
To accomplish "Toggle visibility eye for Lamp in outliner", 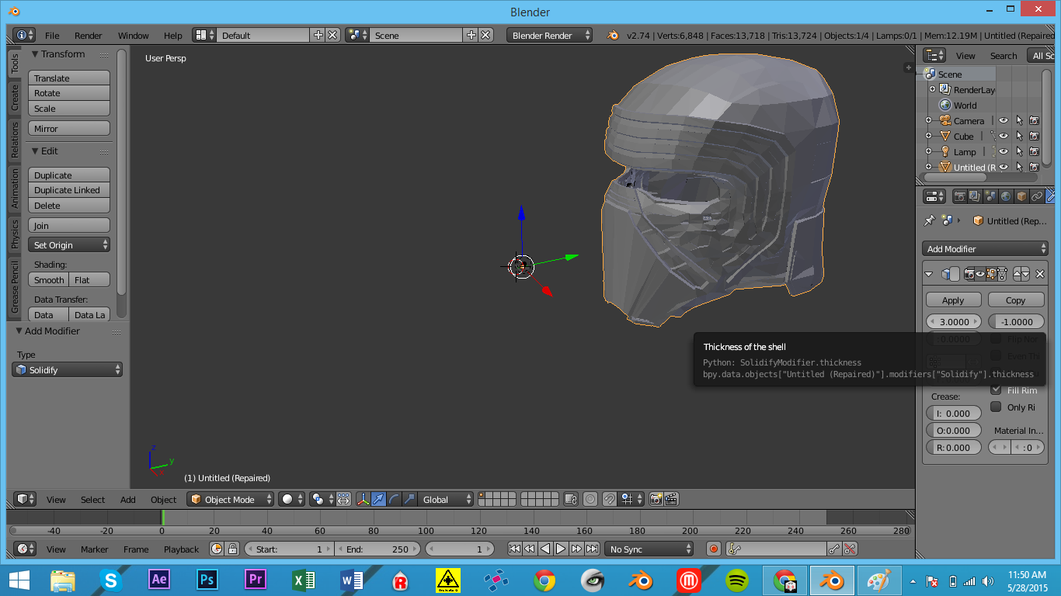I will [x=1004, y=151].
